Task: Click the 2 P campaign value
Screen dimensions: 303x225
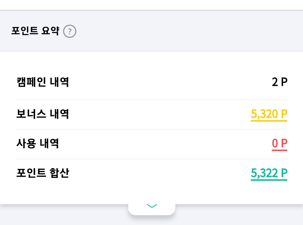Action: tap(280, 82)
